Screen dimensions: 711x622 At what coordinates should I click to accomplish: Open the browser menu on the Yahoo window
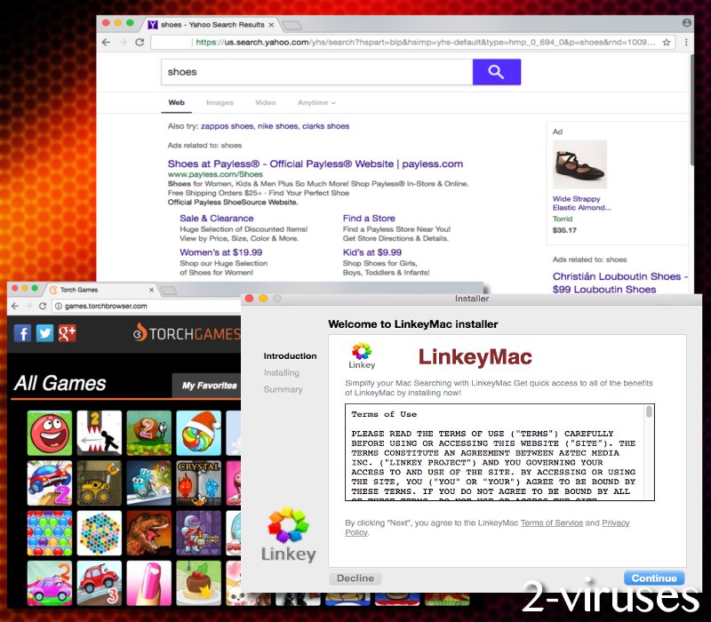[686, 42]
